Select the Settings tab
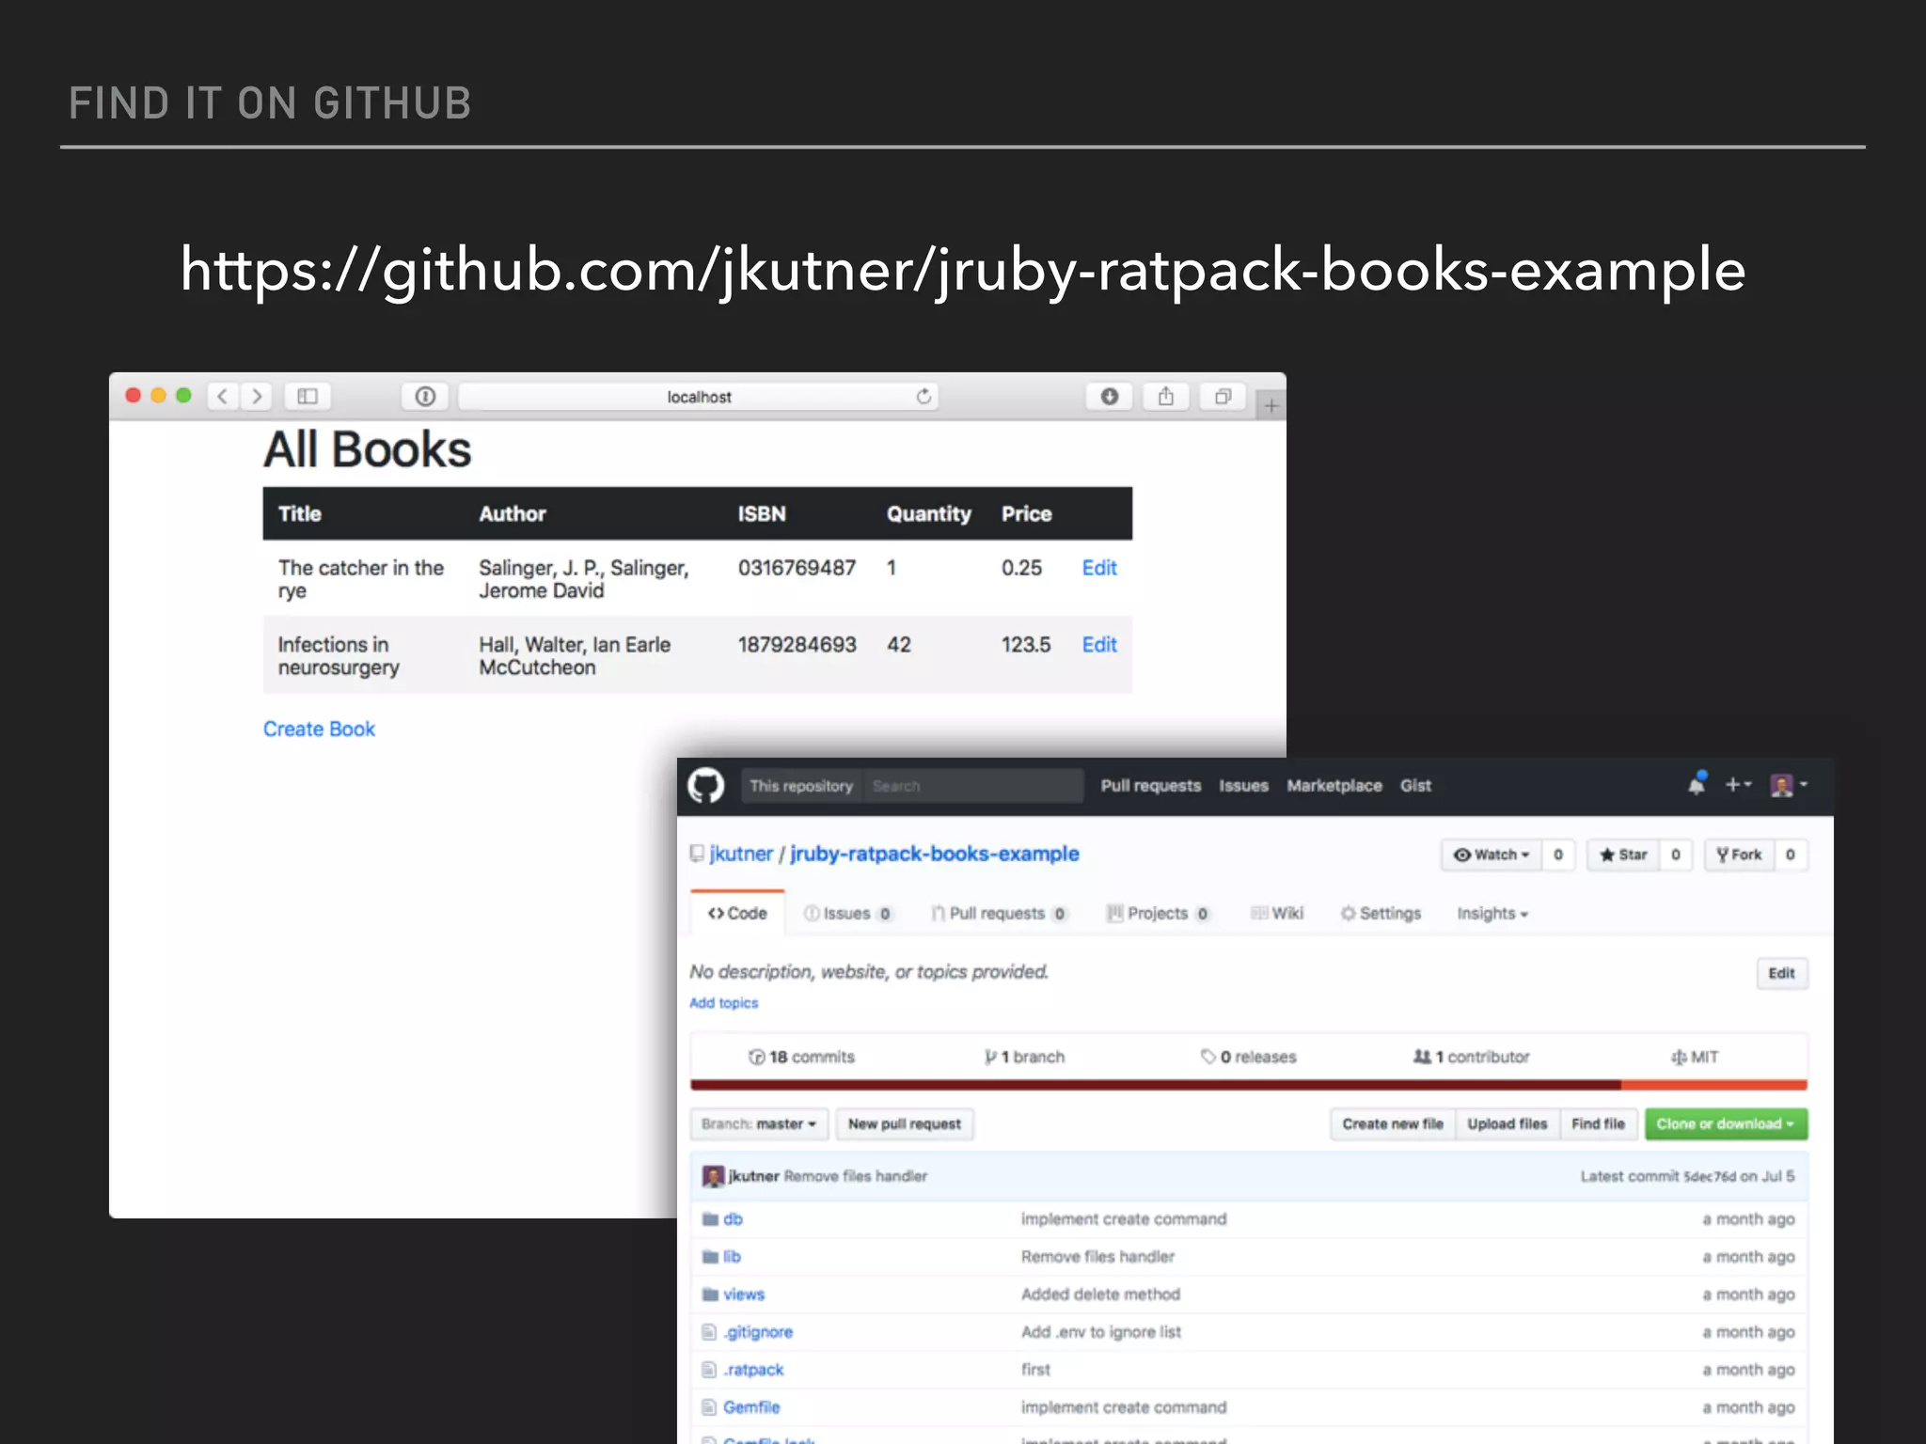 tap(1381, 913)
